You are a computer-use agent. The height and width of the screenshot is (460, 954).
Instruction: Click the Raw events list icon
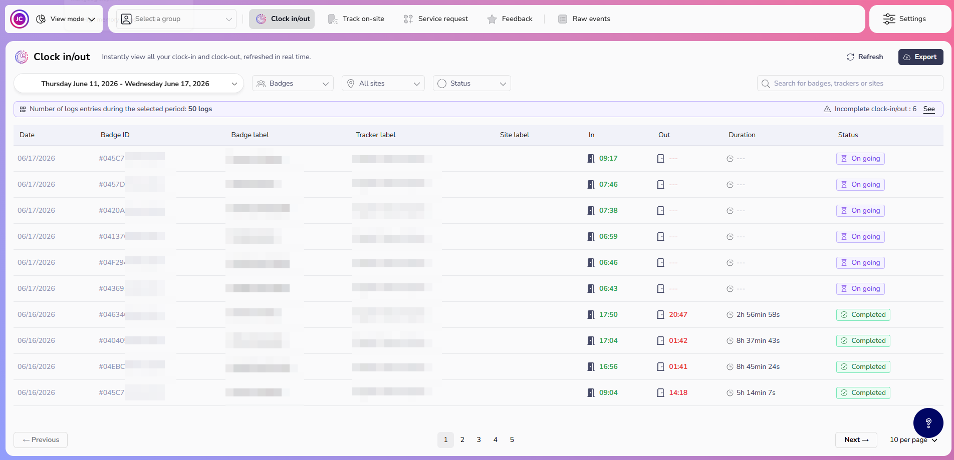pos(563,19)
